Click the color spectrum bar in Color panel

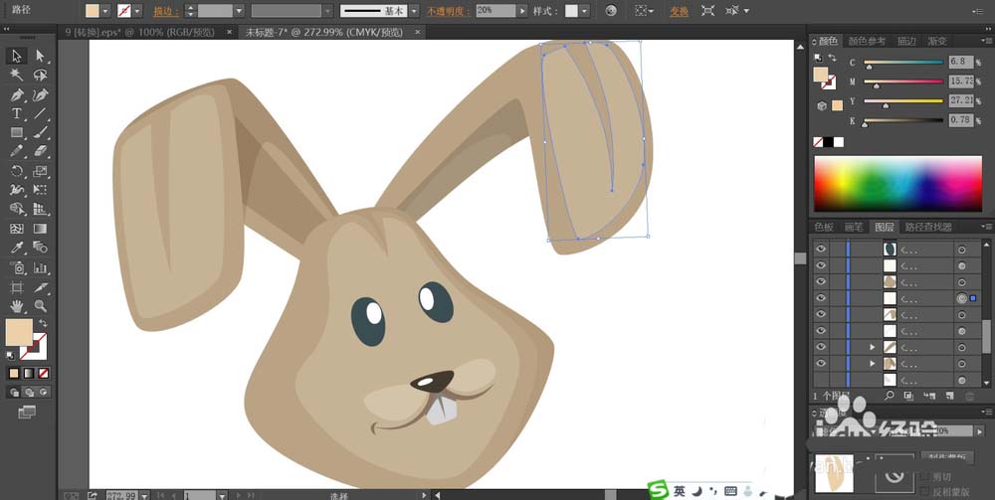pos(896,186)
